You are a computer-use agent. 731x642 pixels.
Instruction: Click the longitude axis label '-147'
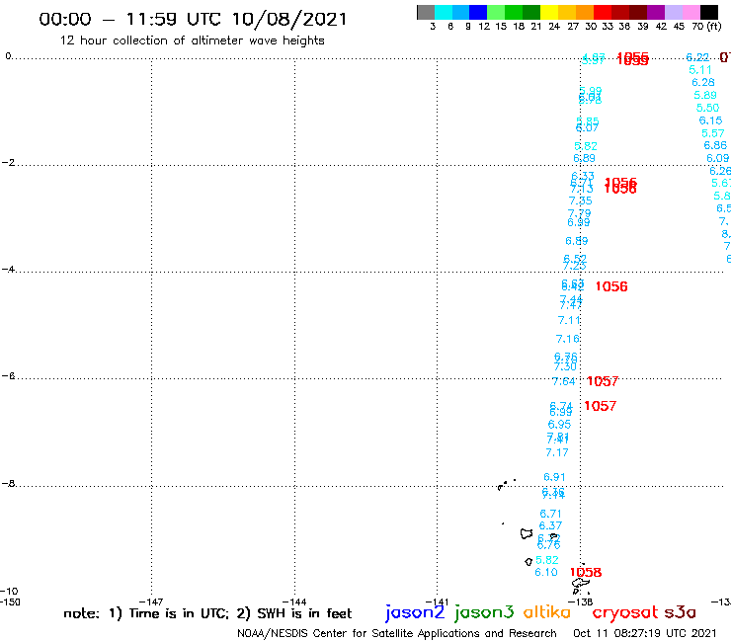coord(151,602)
